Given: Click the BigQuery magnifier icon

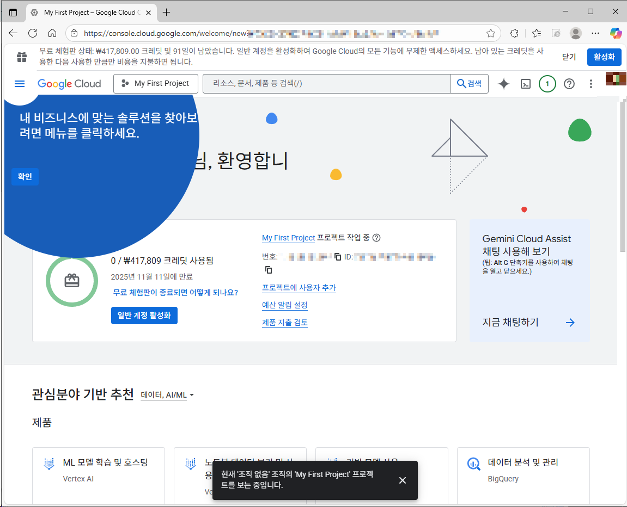Looking at the screenshot, I should tap(474, 464).
